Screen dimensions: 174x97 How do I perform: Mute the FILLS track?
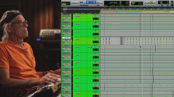pyautogui.click(x=70, y=47)
